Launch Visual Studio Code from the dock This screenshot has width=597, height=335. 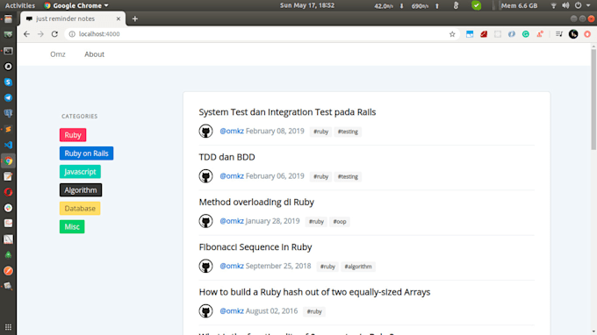click(x=8, y=145)
